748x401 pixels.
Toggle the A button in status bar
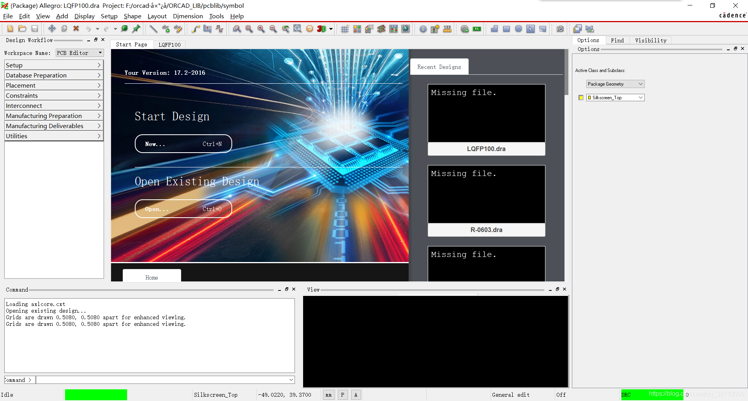point(356,395)
